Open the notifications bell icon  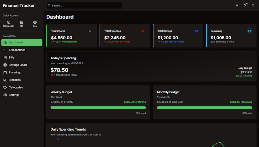pos(245,6)
